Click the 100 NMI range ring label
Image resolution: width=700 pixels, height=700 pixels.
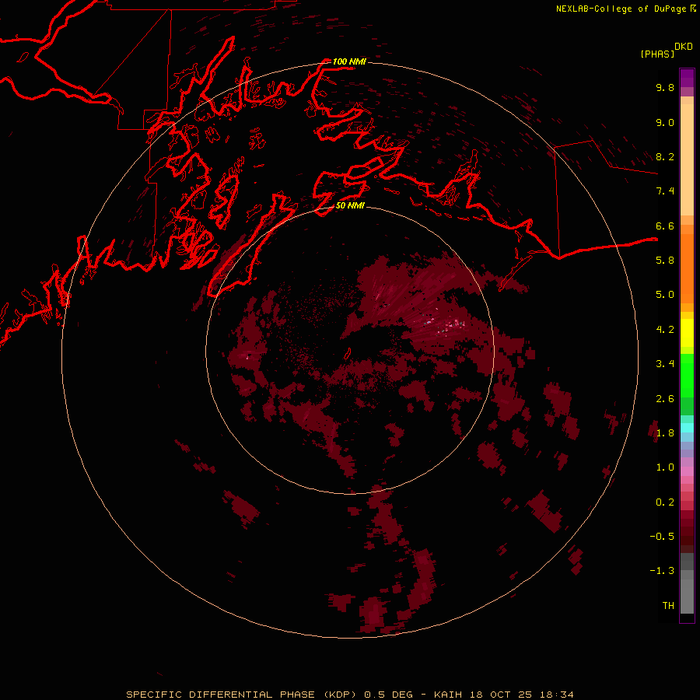(x=349, y=61)
